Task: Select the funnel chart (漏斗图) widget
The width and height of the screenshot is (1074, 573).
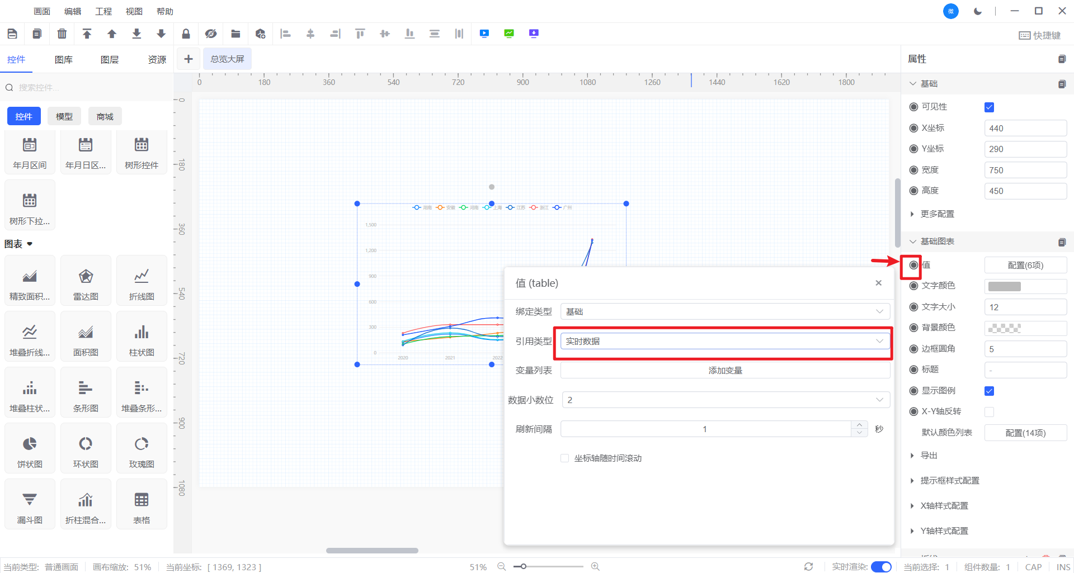Action: coord(30,506)
